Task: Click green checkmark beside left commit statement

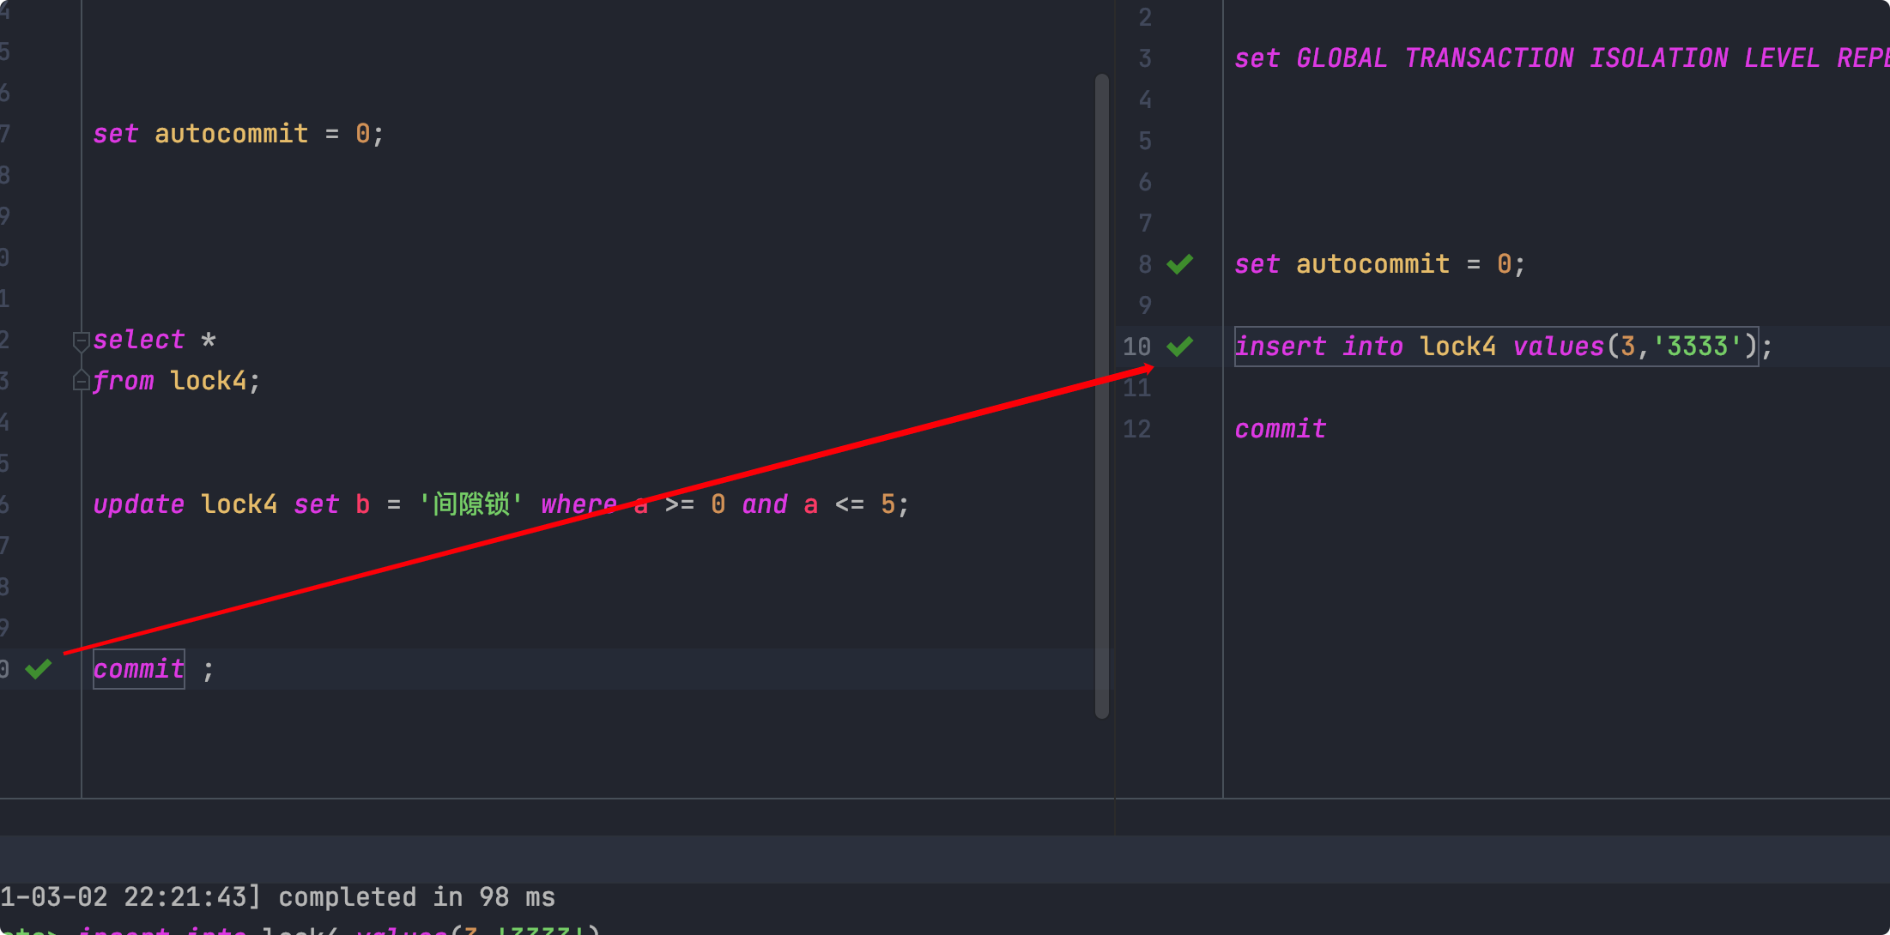Action: pyautogui.click(x=39, y=669)
